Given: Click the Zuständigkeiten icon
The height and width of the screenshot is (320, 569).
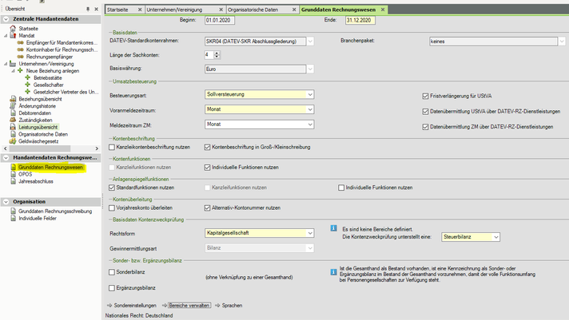Looking at the screenshot, I should pyautogui.click(x=13, y=120).
